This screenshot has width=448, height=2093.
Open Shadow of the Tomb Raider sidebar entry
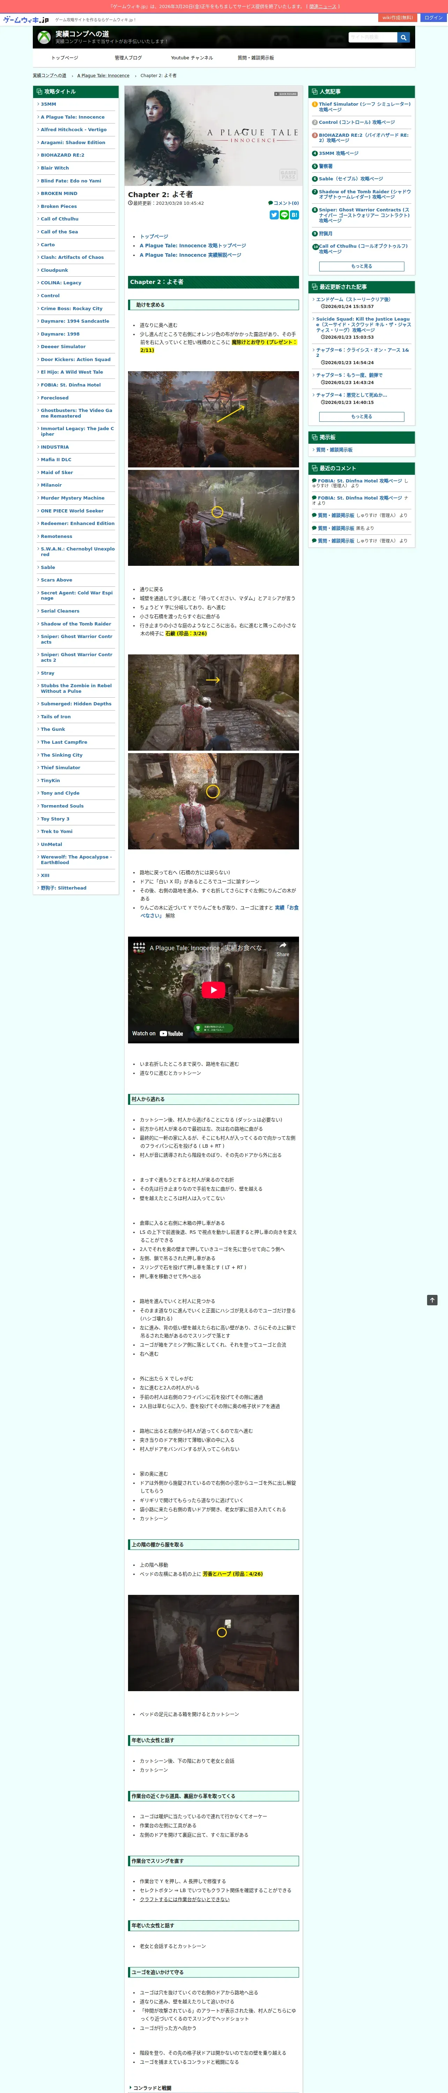pyautogui.click(x=76, y=624)
